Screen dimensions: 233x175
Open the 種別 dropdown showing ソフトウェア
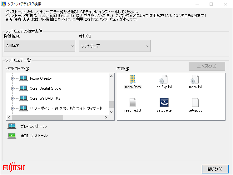[x=115, y=46]
